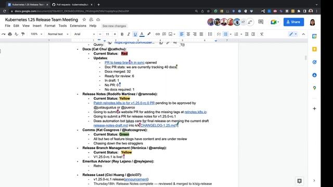The image size is (333, 187).
Task: Click the move document icon
Action: tap(91, 20)
